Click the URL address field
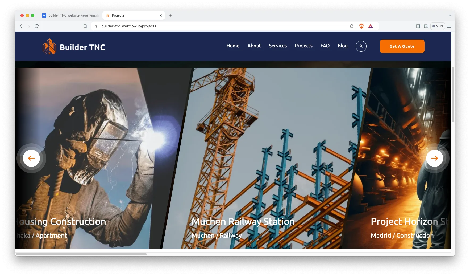This screenshot has height=276, width=470. pyautogui.click(x=213, y=26)
